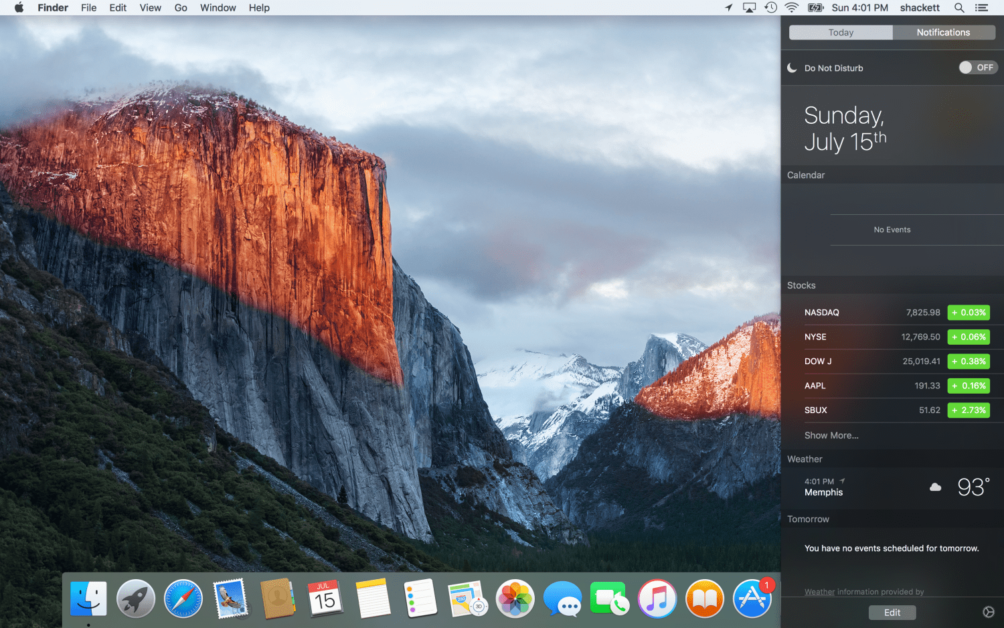Select the AAPL stock name
Viewport: 1004px width, 628px height.
pyautogui.click(x=815, y=386)
